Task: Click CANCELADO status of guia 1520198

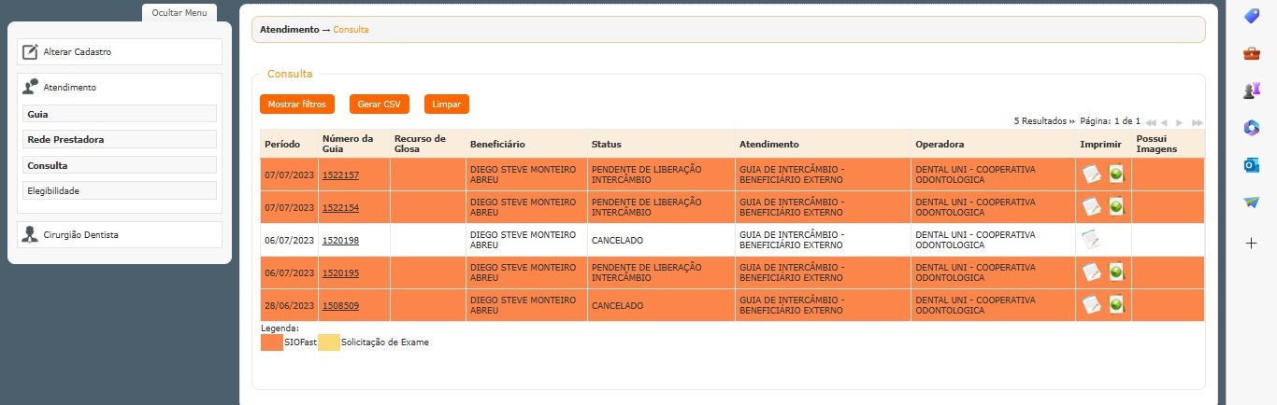Action: (617, 241)
